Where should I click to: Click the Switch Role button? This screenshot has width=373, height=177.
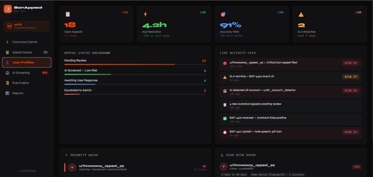pos(27,171)
